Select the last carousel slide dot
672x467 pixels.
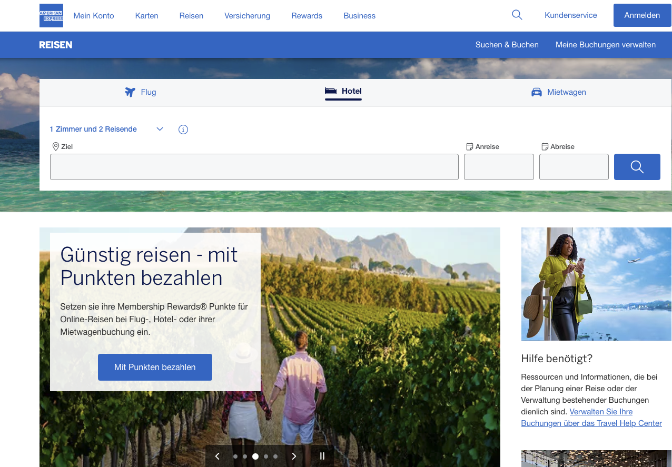click(275, 456)
